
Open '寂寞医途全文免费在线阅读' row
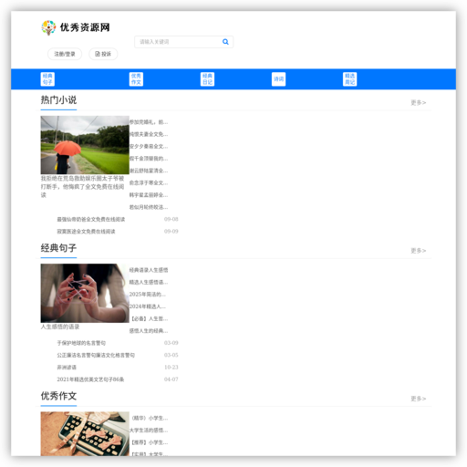86,232
